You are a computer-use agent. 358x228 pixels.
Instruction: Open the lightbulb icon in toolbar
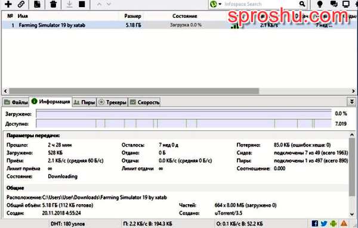[320, 4]
